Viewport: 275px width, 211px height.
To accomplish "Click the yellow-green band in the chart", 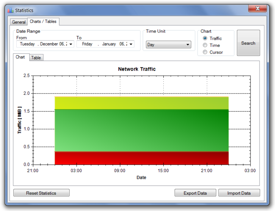I will 142,103.
